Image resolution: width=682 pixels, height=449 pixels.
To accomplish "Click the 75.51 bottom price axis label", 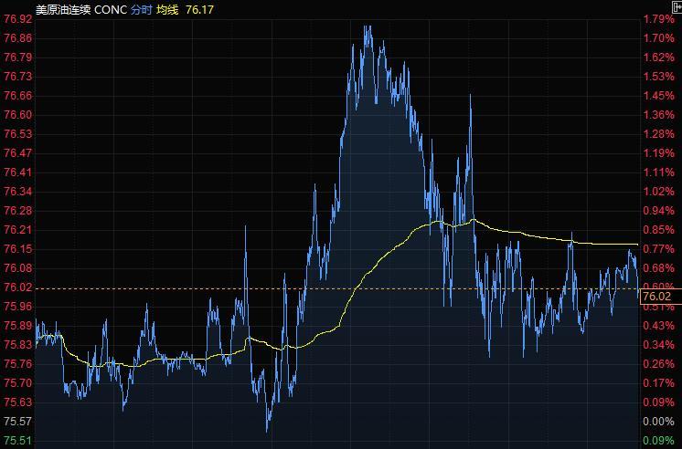I will [18, 441].
